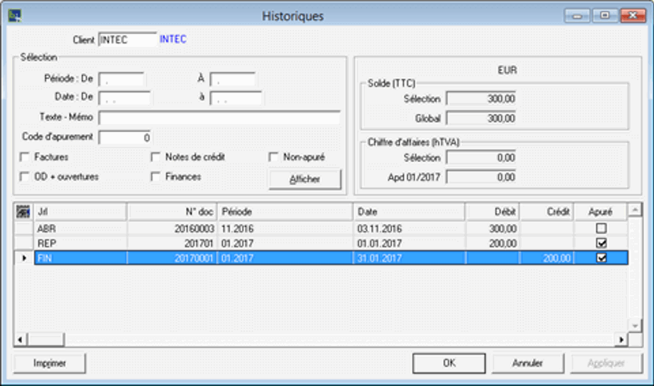This screenshot has height=386, width=654.
Task: Check the OD + ouvertures option
Action: tap(24, 177)
